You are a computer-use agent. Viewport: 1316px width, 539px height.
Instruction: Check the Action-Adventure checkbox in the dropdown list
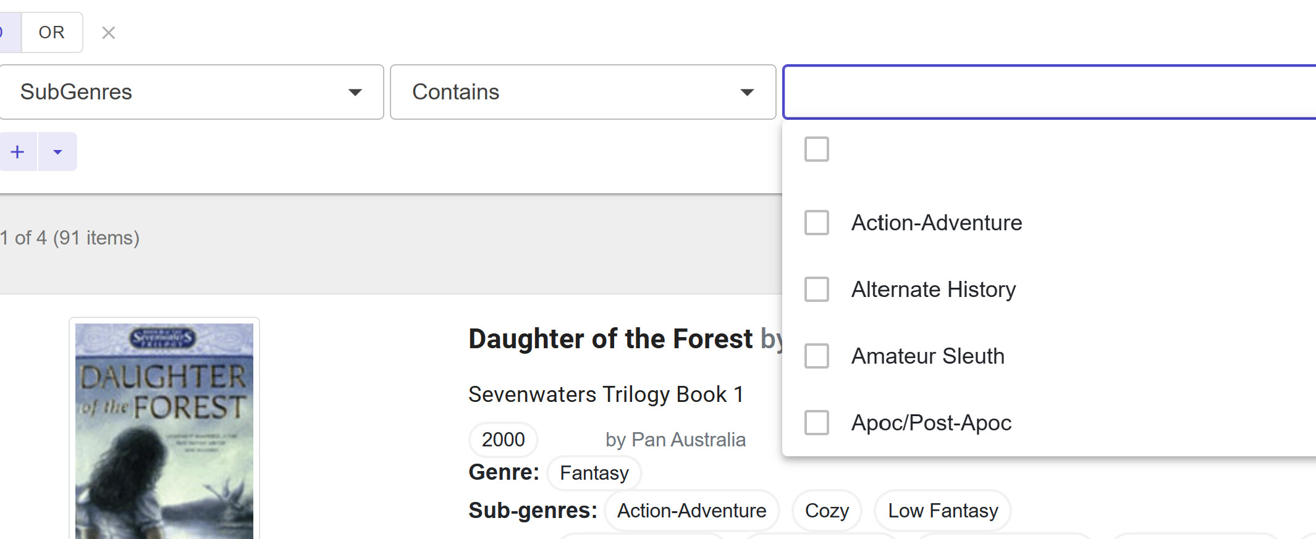816,223
